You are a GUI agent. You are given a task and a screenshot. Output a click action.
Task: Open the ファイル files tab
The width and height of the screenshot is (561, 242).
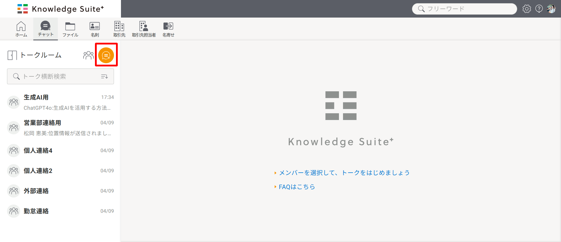[70, 29]
